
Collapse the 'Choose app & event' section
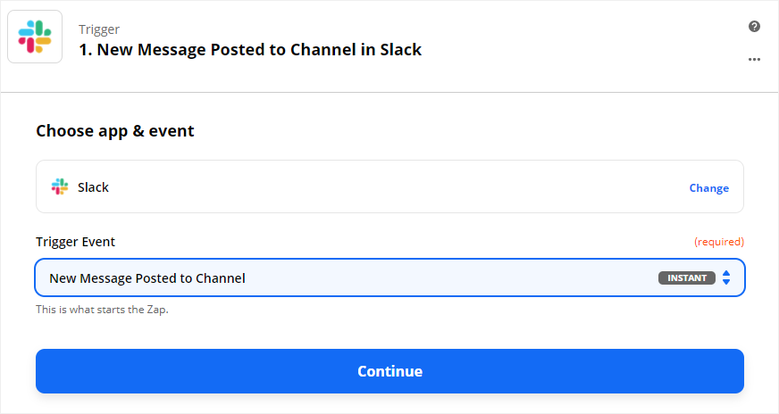114,131
